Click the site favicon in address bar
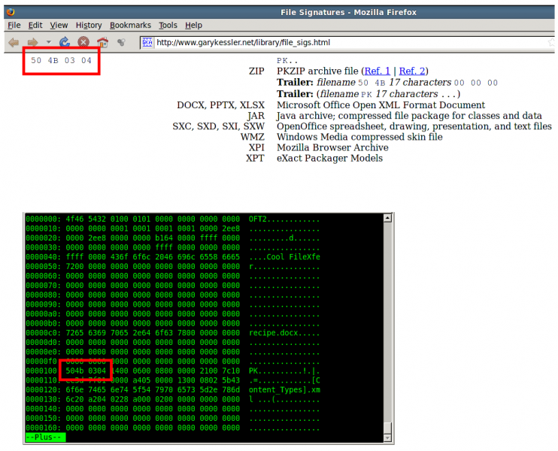 [147, 42]
